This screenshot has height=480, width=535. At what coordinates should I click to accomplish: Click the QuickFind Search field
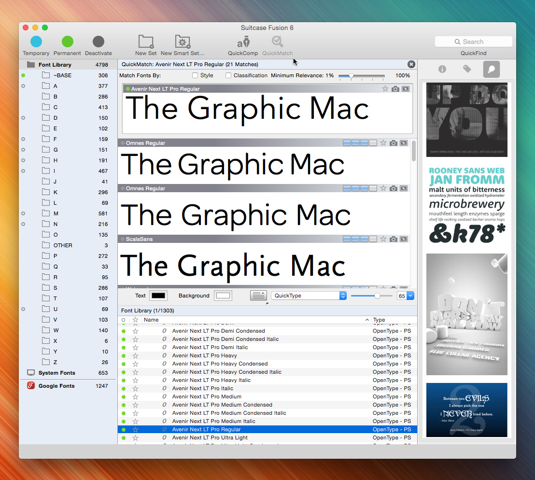coord(473,42)
